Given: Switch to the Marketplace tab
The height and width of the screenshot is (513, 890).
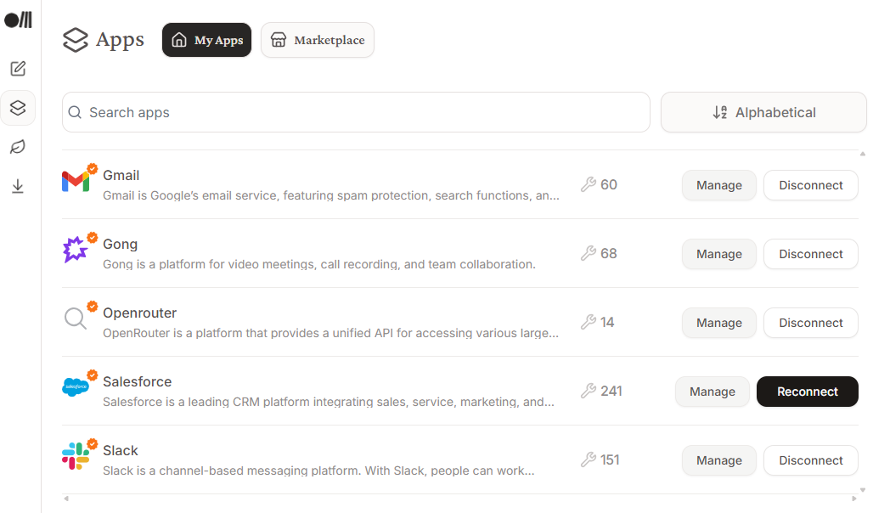Looking at the screenshot, I should pyautogui.click(x=318, y=40).
